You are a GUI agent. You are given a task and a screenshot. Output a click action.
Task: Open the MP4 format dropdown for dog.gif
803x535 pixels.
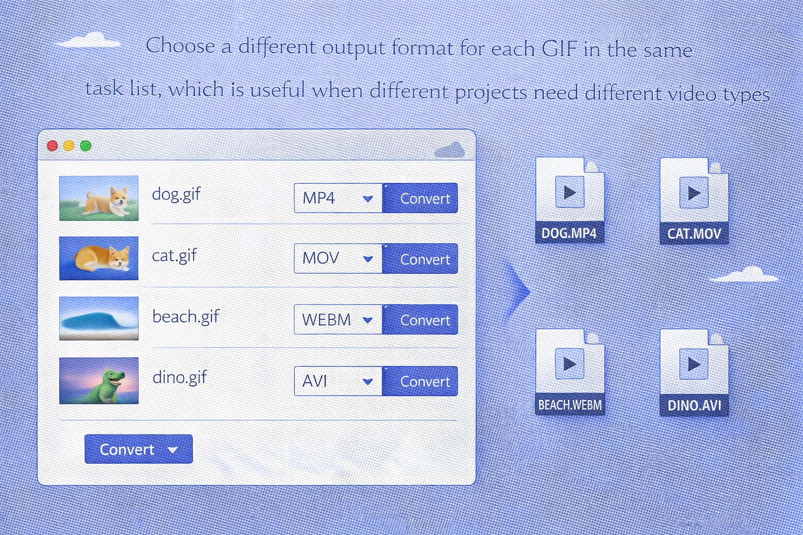tap(338, 198)
